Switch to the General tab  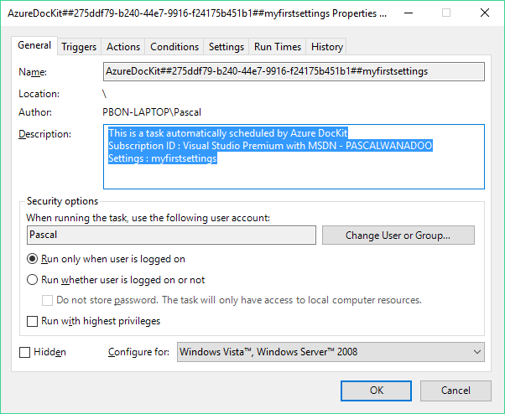click(x=34, y=46)
